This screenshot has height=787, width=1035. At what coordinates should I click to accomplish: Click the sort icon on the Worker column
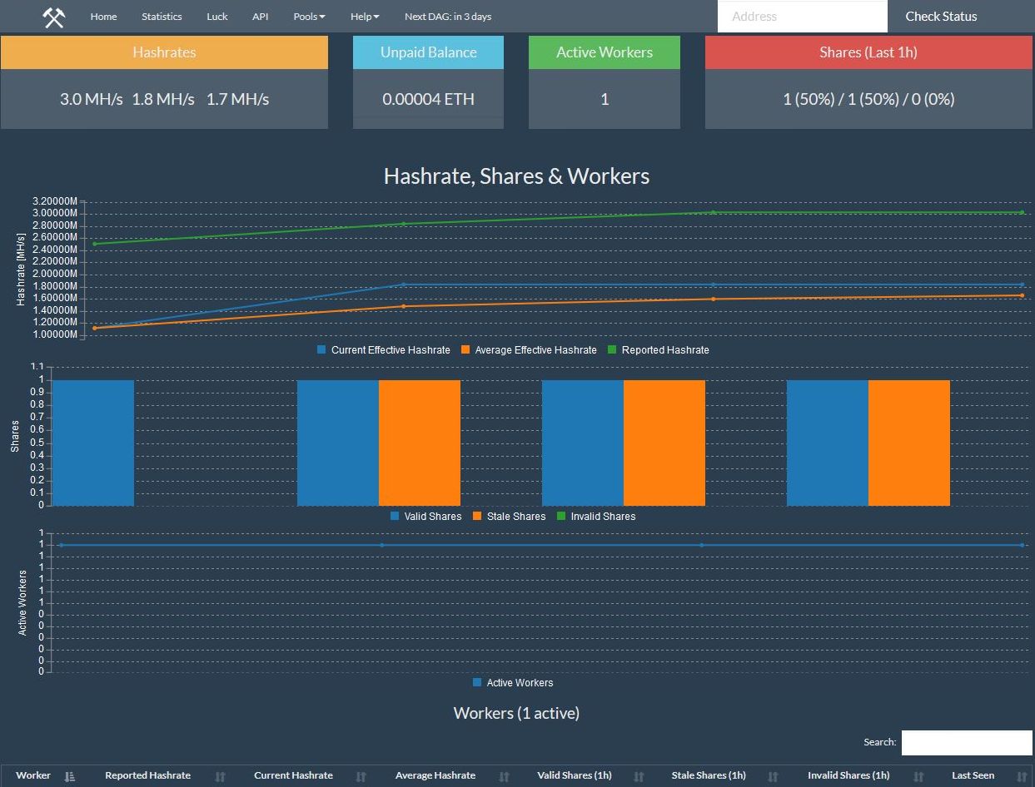pyautogui.click(x=70, y=775)
